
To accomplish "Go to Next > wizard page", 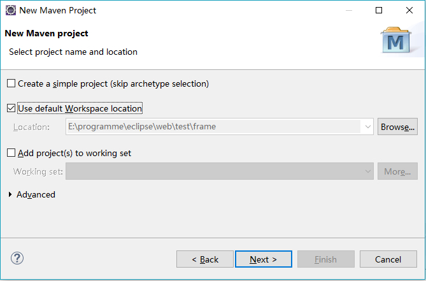I will click(264, 259).
